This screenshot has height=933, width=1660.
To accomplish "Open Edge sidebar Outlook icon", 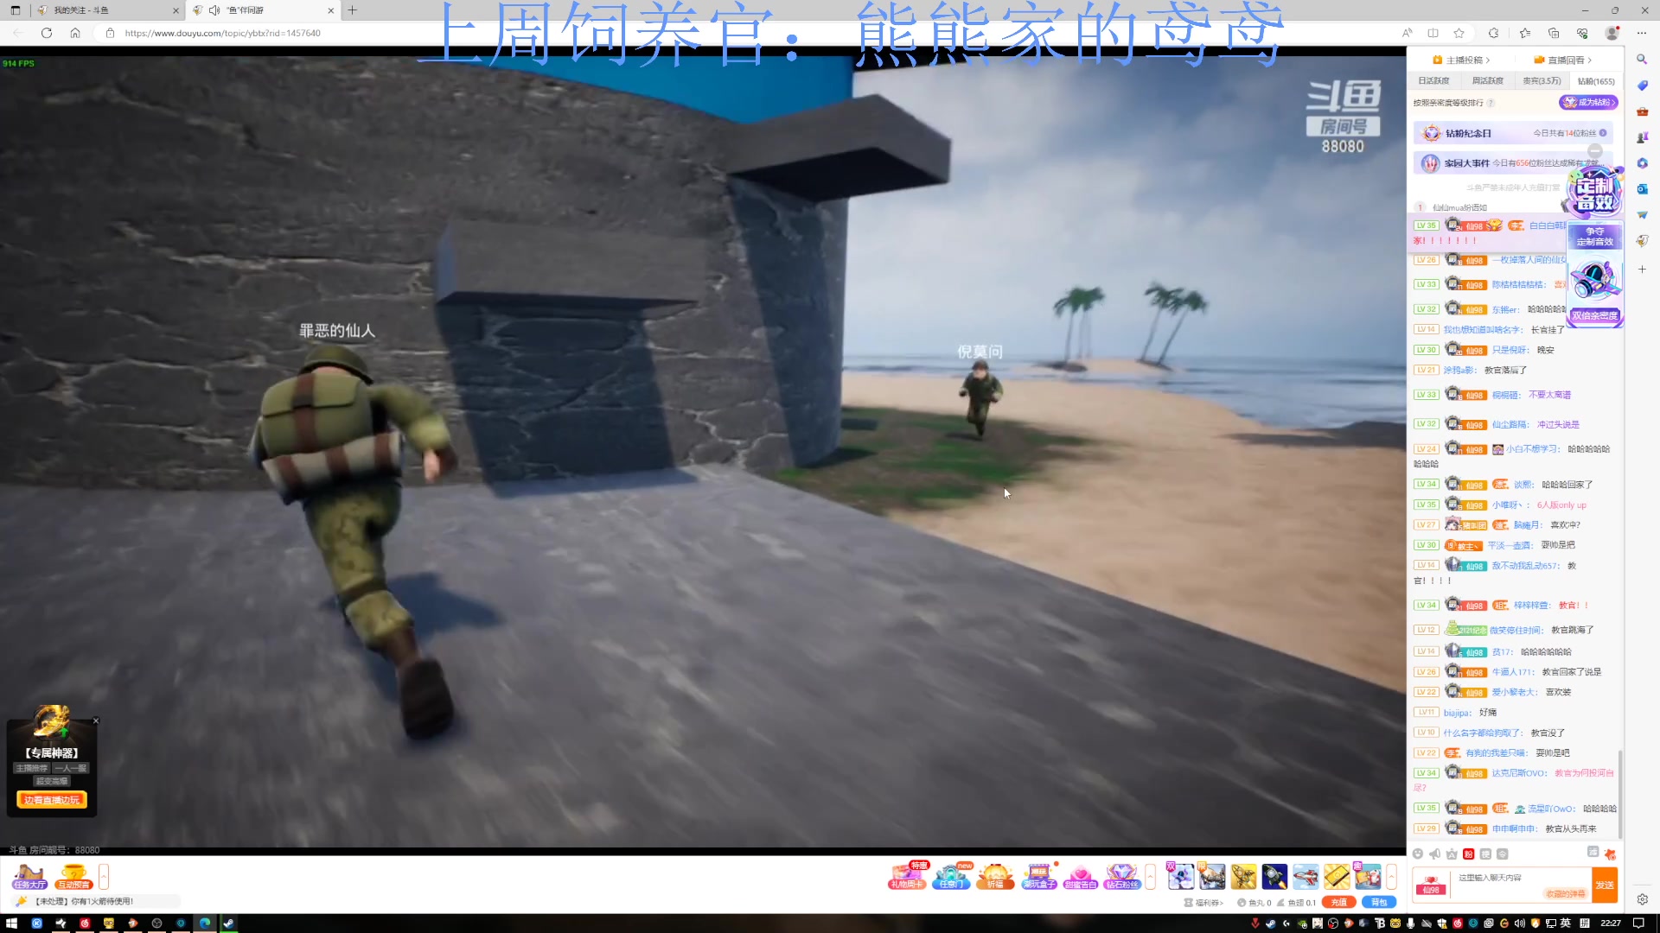I will 1642,189.
